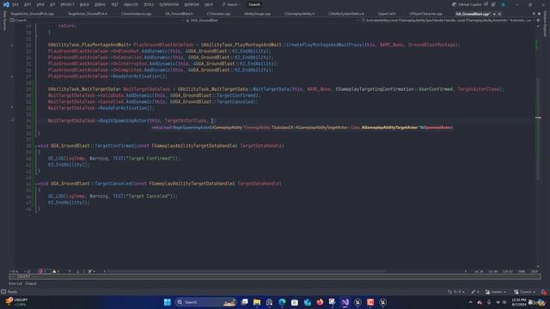Show hidden system tray icons
Image resolution: width=550 pixels, height=309 pixels.
point(471,302)
